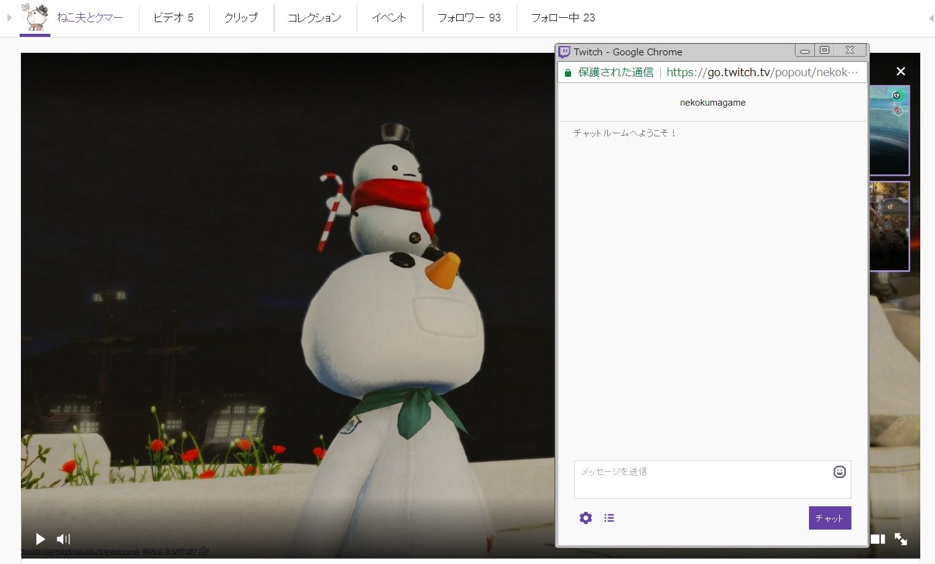The height and width of the screenshot is (564, 935).
Task: Close the Twitch popout chat window
Action: [x=850, y=50]
